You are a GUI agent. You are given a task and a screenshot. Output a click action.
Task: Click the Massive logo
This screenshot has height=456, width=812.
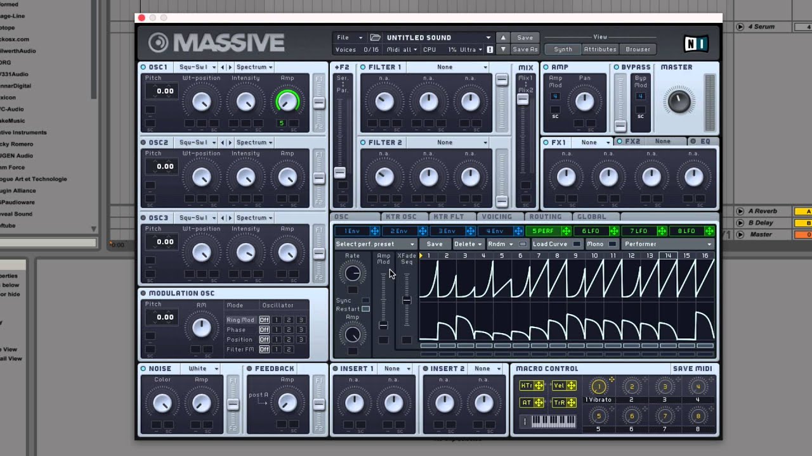pyautogui.click(x=216, y=42)
